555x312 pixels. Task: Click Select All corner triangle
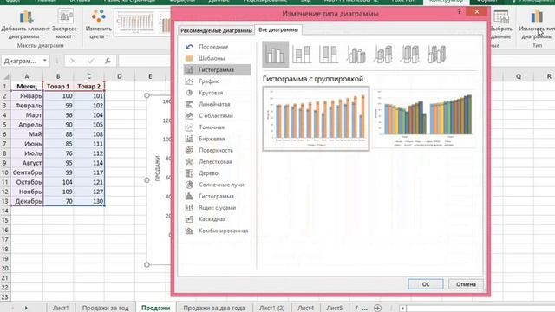coord(6,76)
